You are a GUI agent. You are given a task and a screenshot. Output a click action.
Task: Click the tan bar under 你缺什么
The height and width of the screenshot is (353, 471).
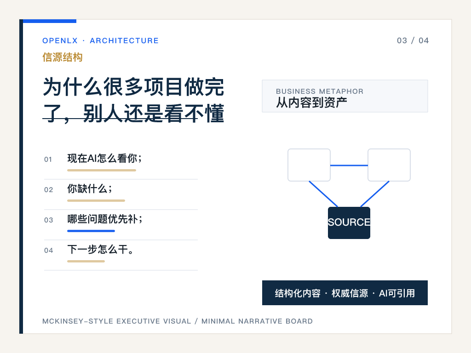click(x=96, y=200)
